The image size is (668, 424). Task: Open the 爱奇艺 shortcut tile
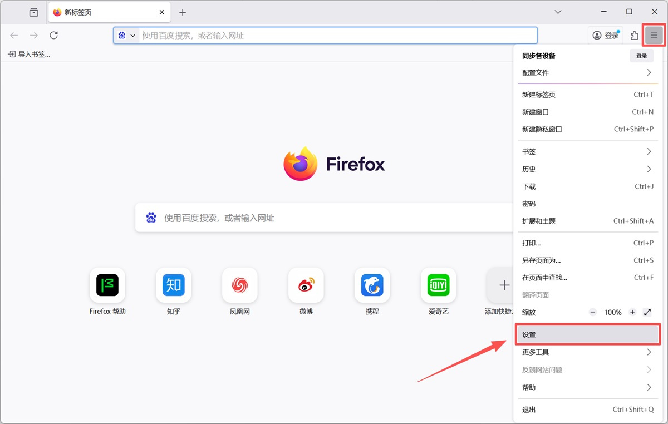[438, 285]
